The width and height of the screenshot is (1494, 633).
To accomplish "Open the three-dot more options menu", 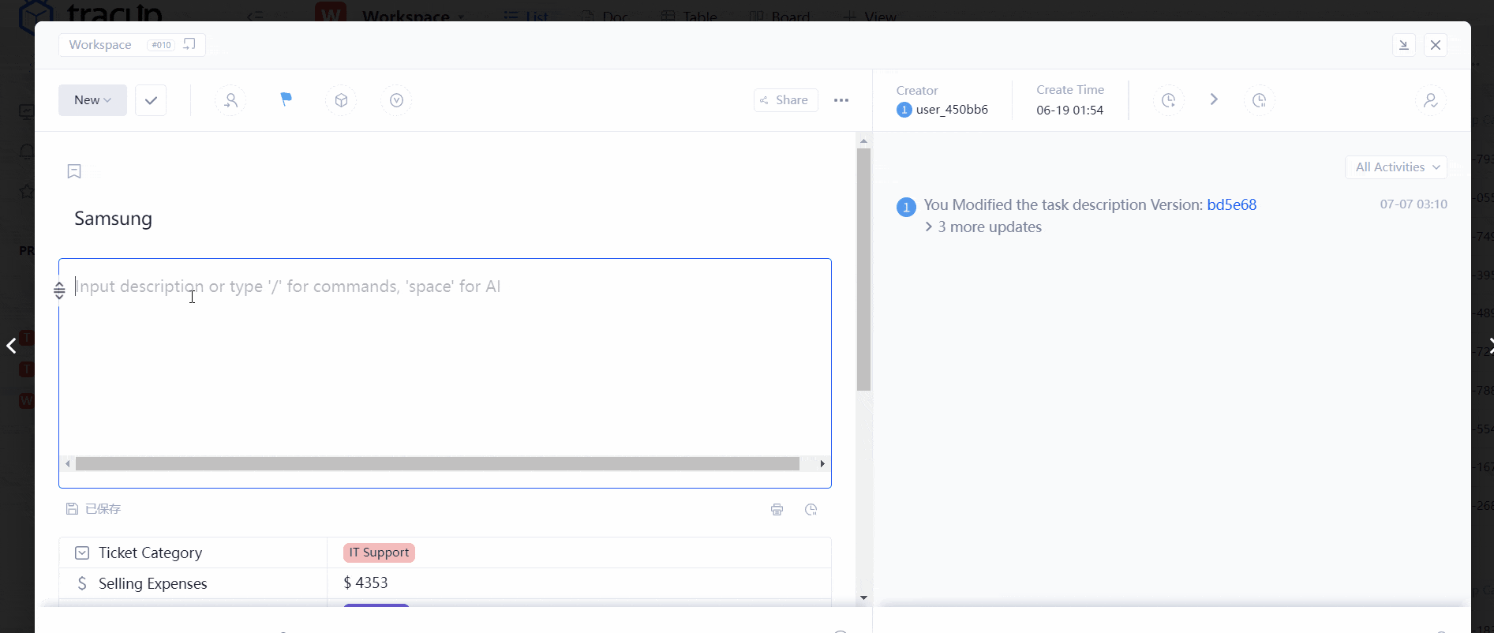I will click(841, 100).
